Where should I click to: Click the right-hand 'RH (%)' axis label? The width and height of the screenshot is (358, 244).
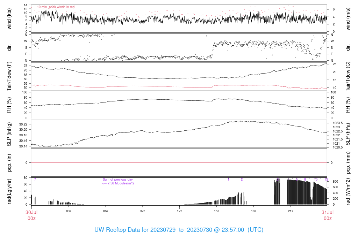coord(348,105)
